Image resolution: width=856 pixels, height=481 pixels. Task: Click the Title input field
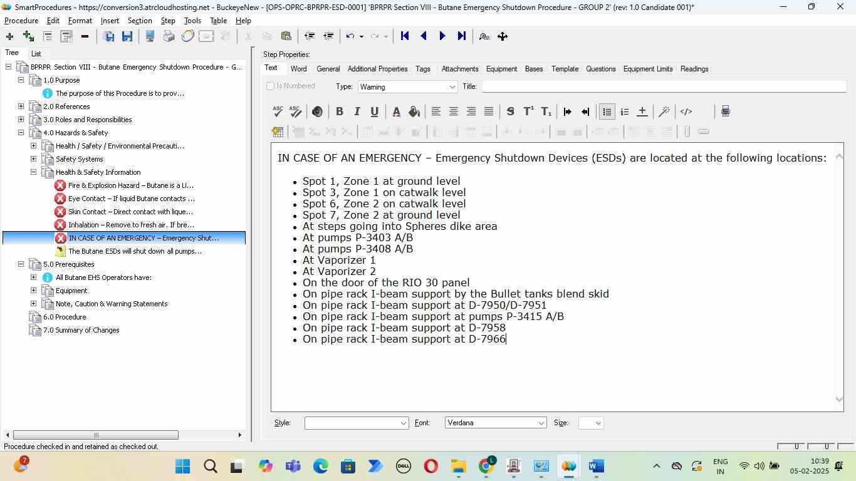point(664,86)
